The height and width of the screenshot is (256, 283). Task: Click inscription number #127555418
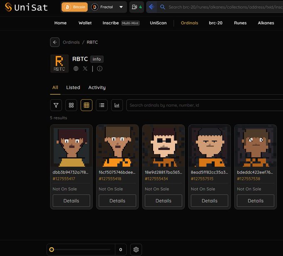click(110, 179)
